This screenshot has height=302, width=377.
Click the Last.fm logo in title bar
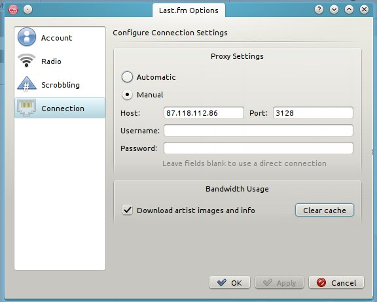[x=13, y=10]
